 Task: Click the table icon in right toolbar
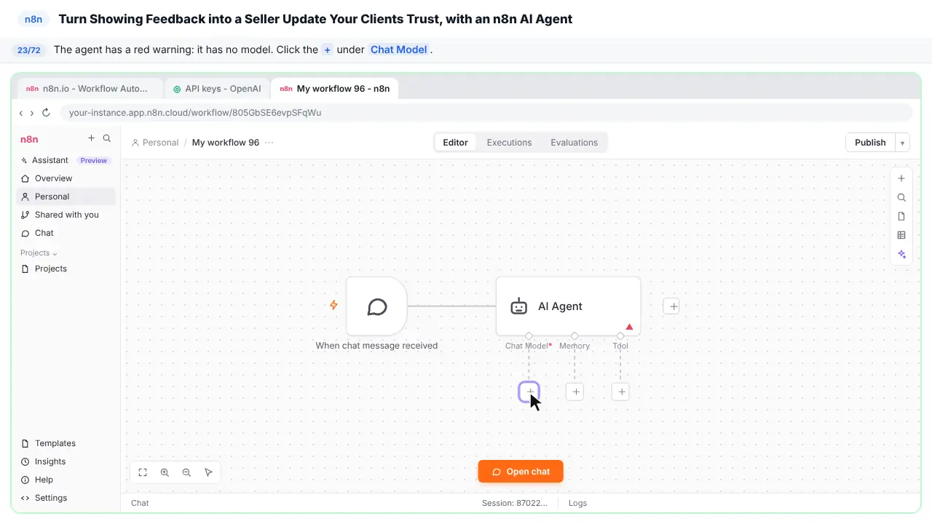[901, 235]
